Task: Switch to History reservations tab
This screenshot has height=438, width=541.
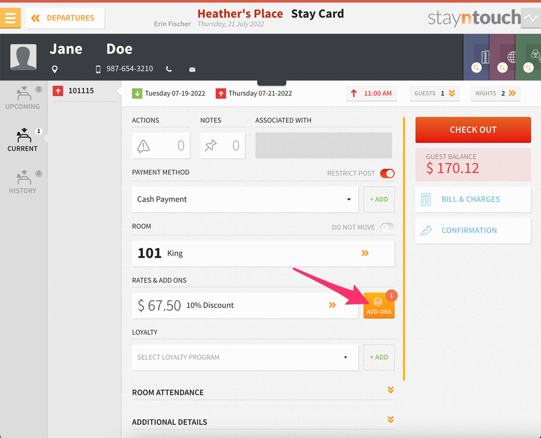Action: 23,182
